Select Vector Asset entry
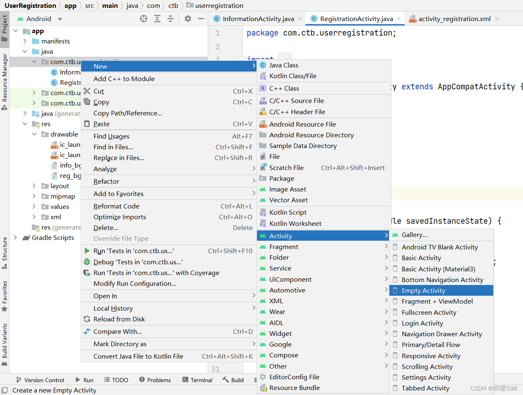The image size is (523, 395). tap(324, 200)
